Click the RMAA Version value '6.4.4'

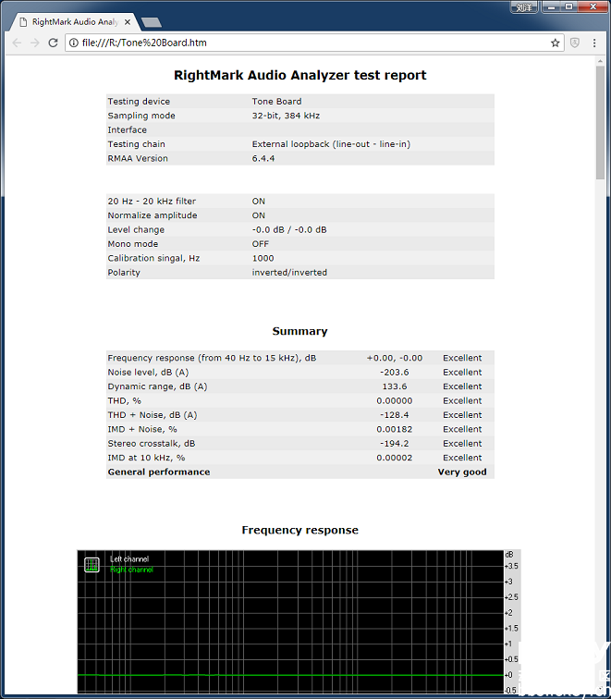tap(263, 158)
